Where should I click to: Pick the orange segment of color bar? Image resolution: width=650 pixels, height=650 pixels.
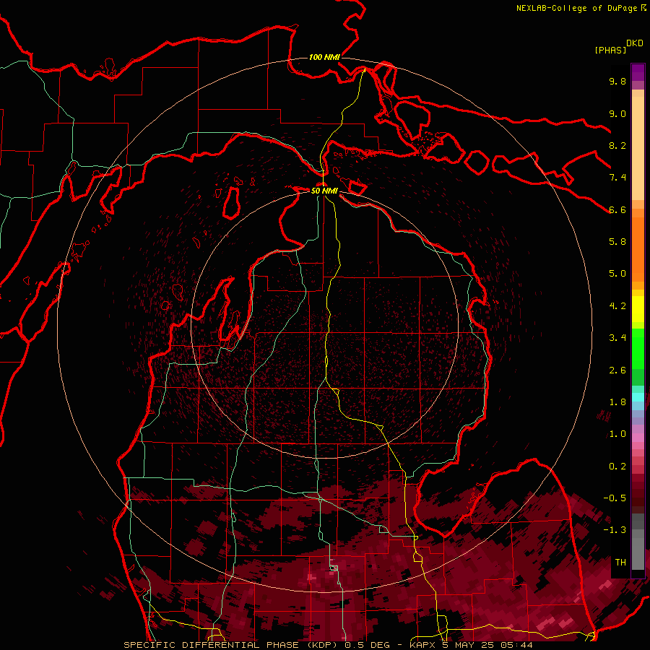click(638, 248)
